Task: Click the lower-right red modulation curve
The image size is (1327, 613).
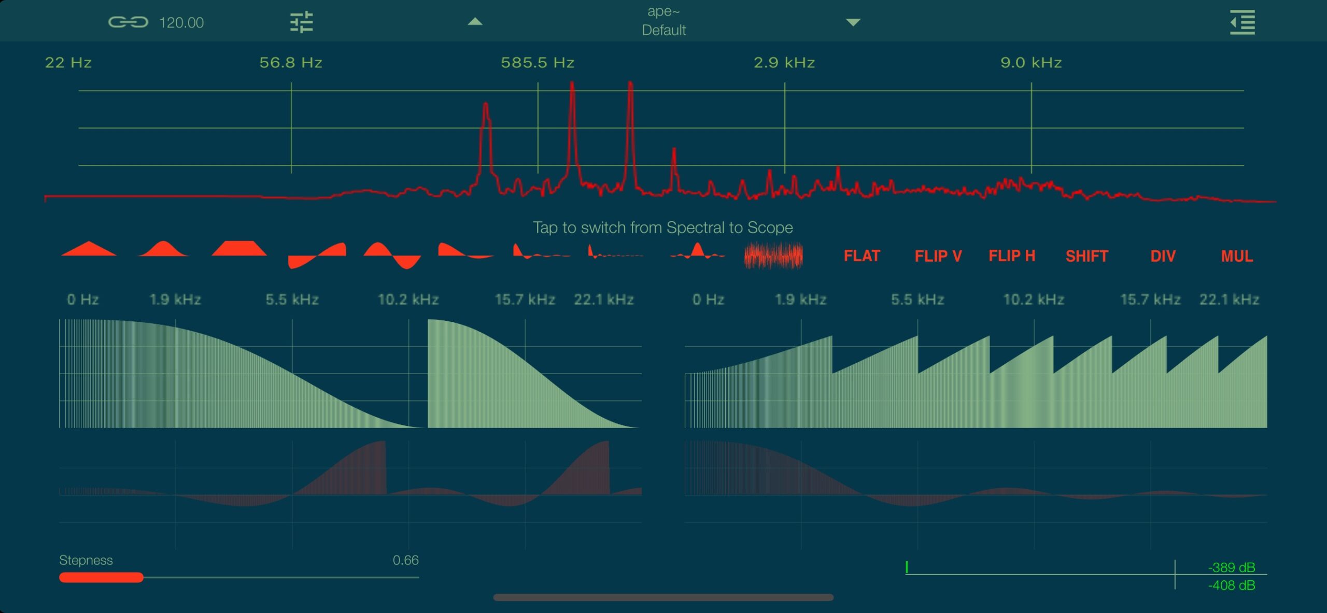Action: point(976,495)
